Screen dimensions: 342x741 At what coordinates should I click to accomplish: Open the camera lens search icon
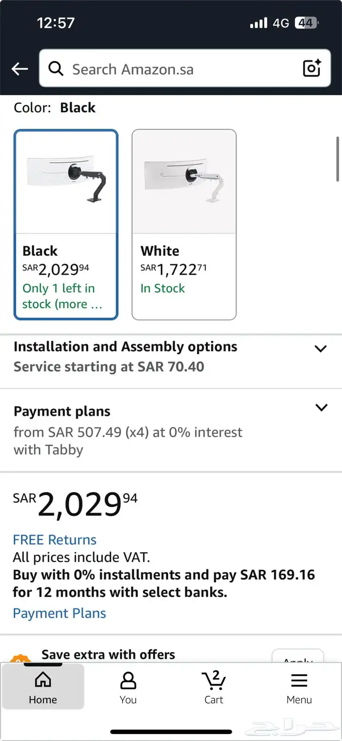(x=312, y=69)
